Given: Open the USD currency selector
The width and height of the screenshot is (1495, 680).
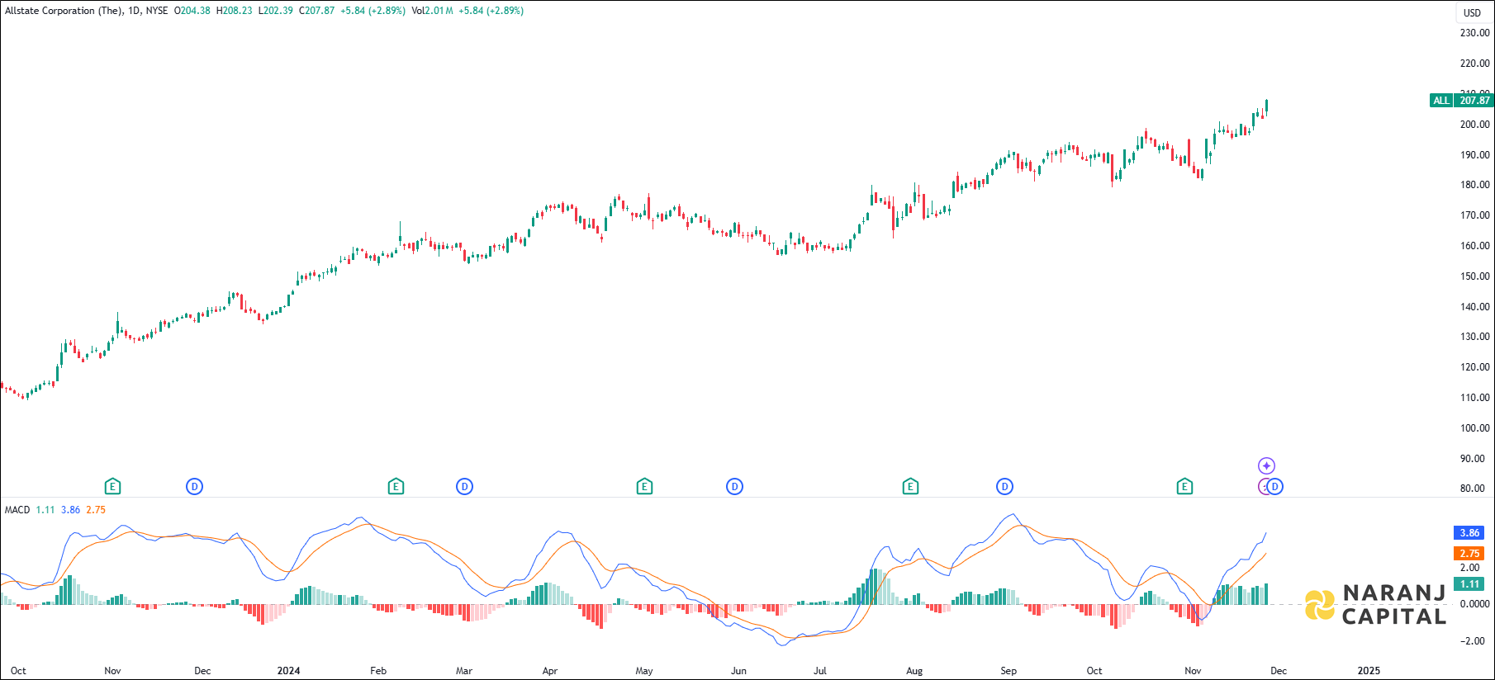Looking at the screenshot, I should click(x=1472, y=12).
